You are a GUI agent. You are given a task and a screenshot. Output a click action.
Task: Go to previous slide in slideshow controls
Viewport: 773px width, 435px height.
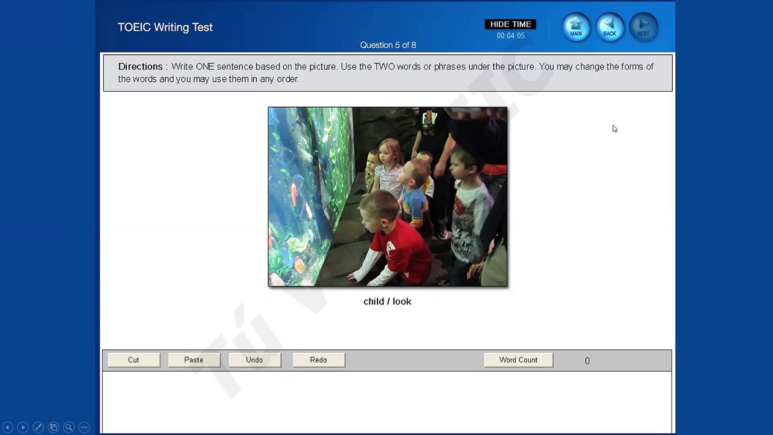(8, 427)
